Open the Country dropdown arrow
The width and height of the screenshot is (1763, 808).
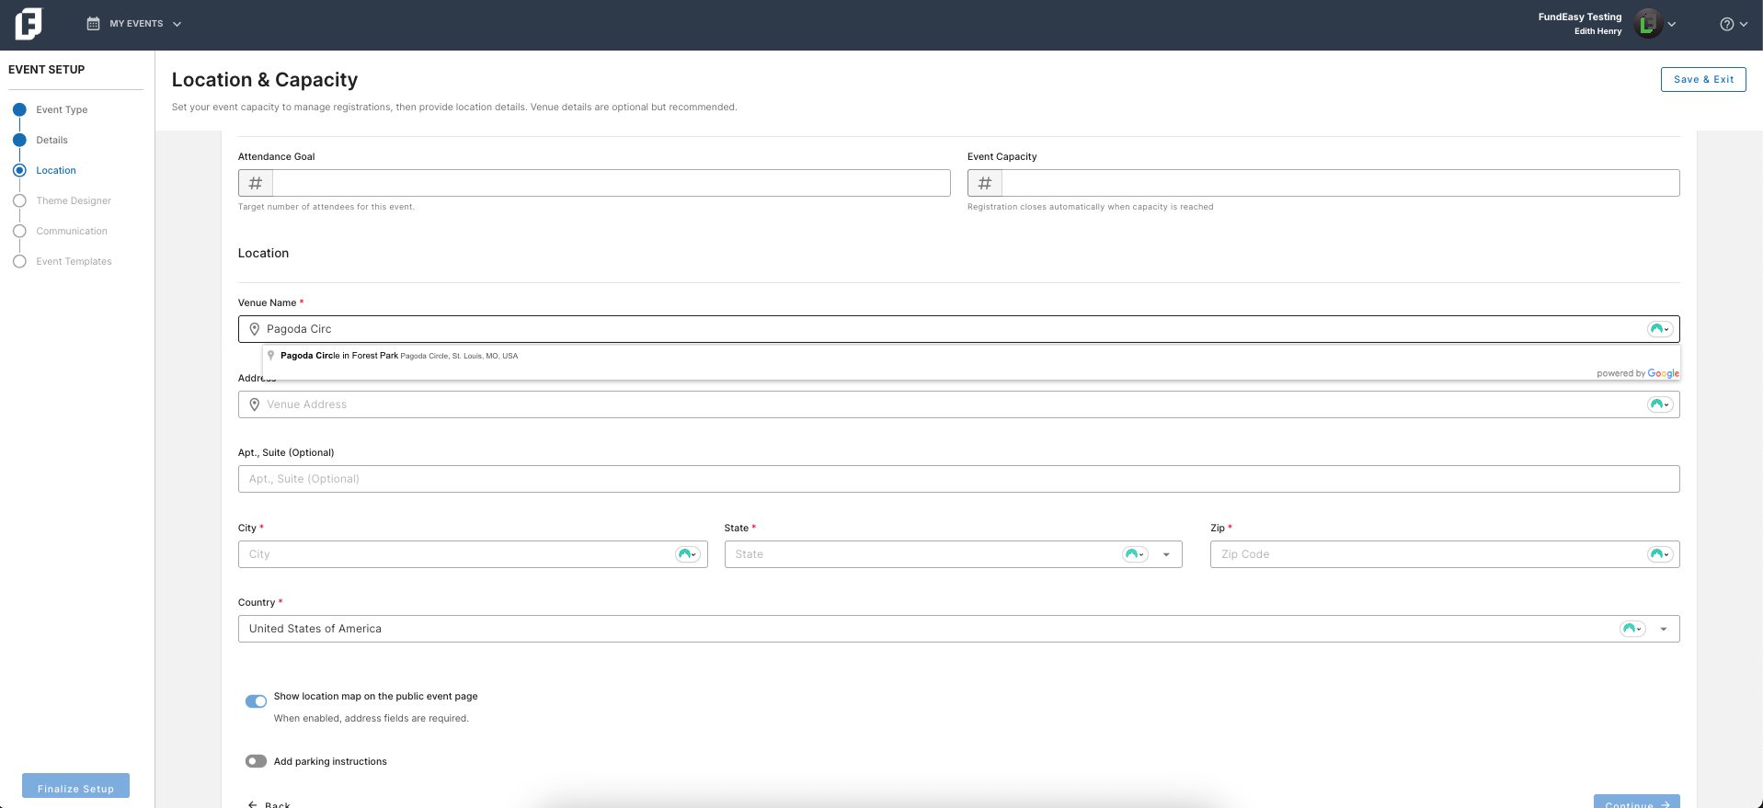point(1663,629)
